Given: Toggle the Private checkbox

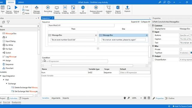Looking at the screenshot, I should [181, 49].
